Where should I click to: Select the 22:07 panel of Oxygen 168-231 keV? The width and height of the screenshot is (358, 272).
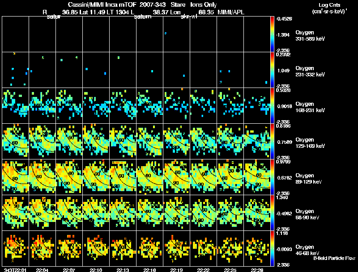coord(69,106)
